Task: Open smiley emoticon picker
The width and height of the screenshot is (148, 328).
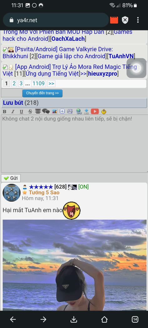Action: (104, 112)
